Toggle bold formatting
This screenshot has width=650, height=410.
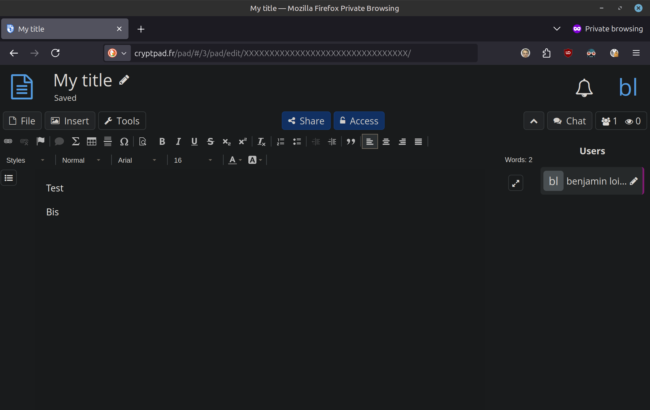(162, 141)
